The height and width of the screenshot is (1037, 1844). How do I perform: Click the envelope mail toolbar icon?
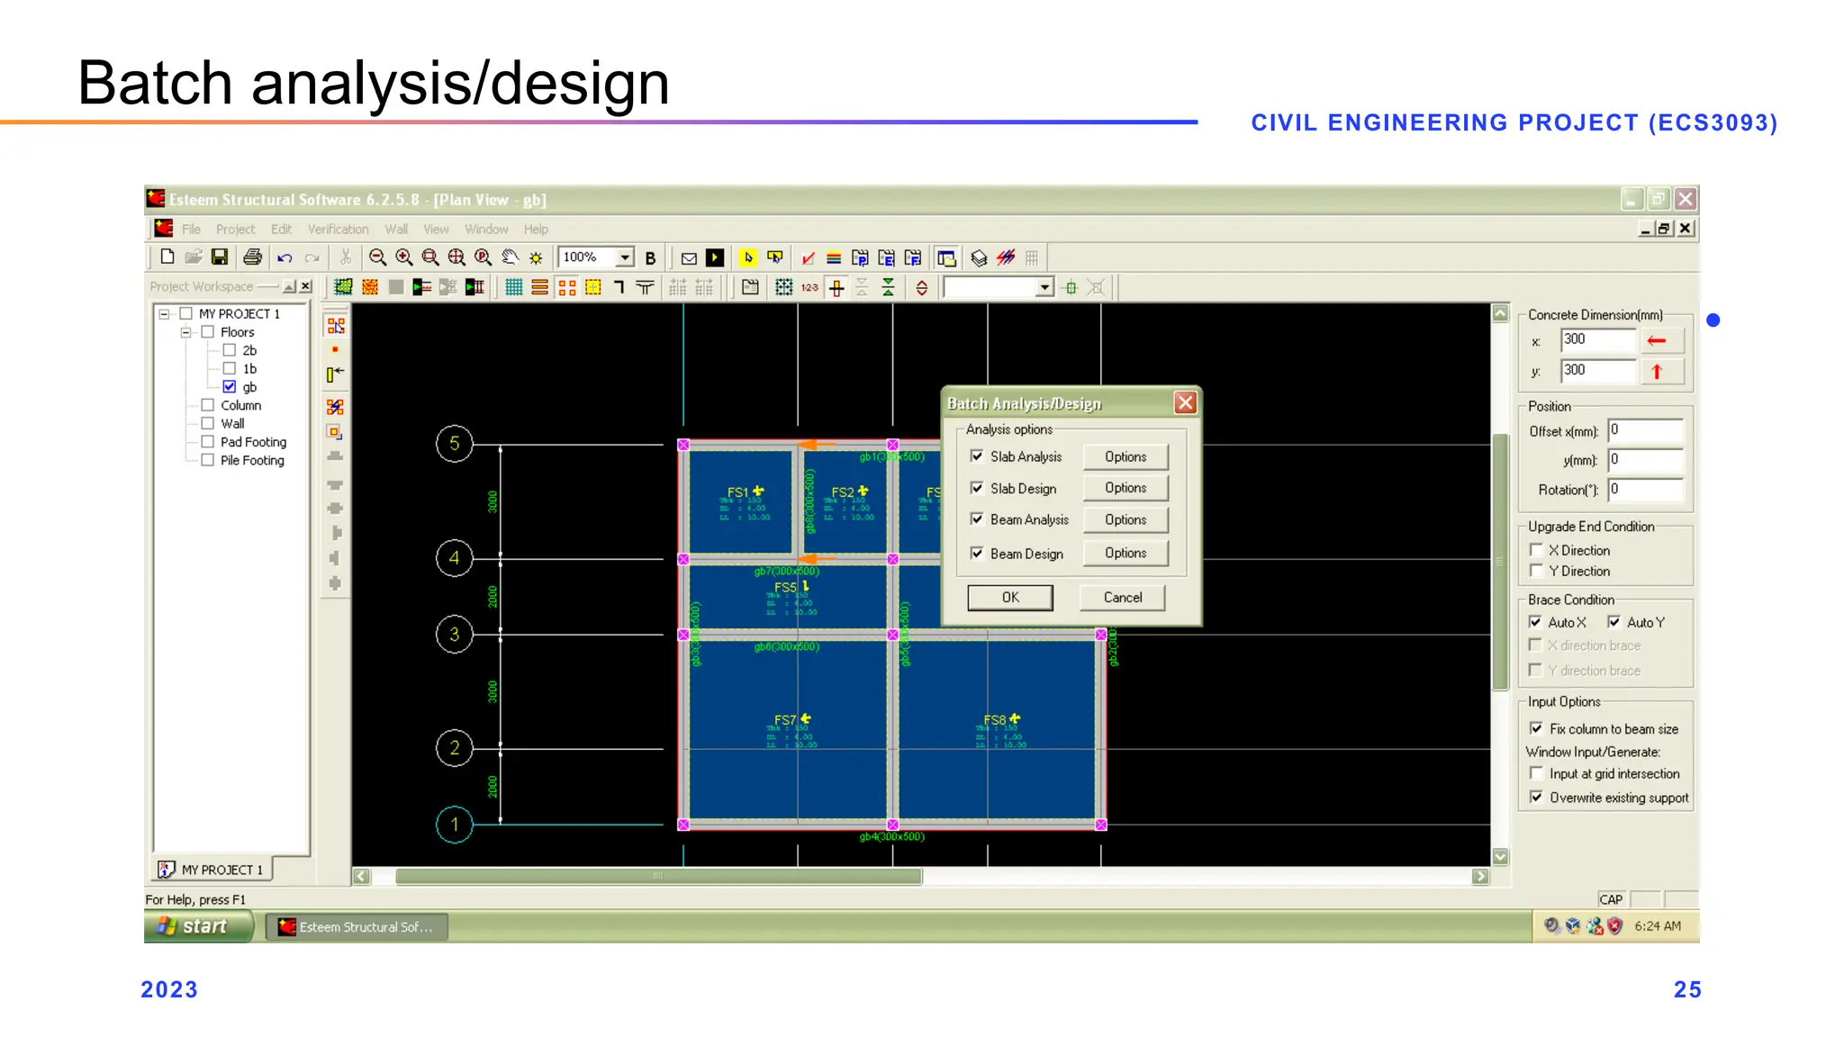pos(689,258)
